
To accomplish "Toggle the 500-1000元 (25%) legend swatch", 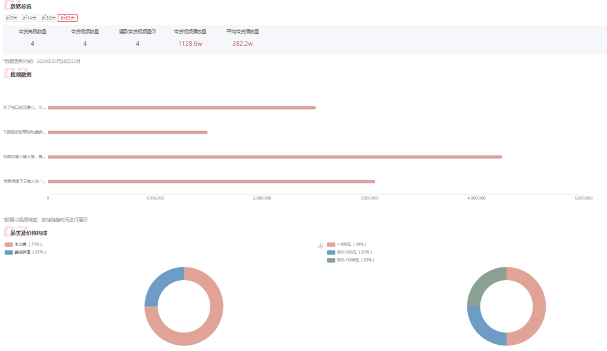I will tap(331, 260).
